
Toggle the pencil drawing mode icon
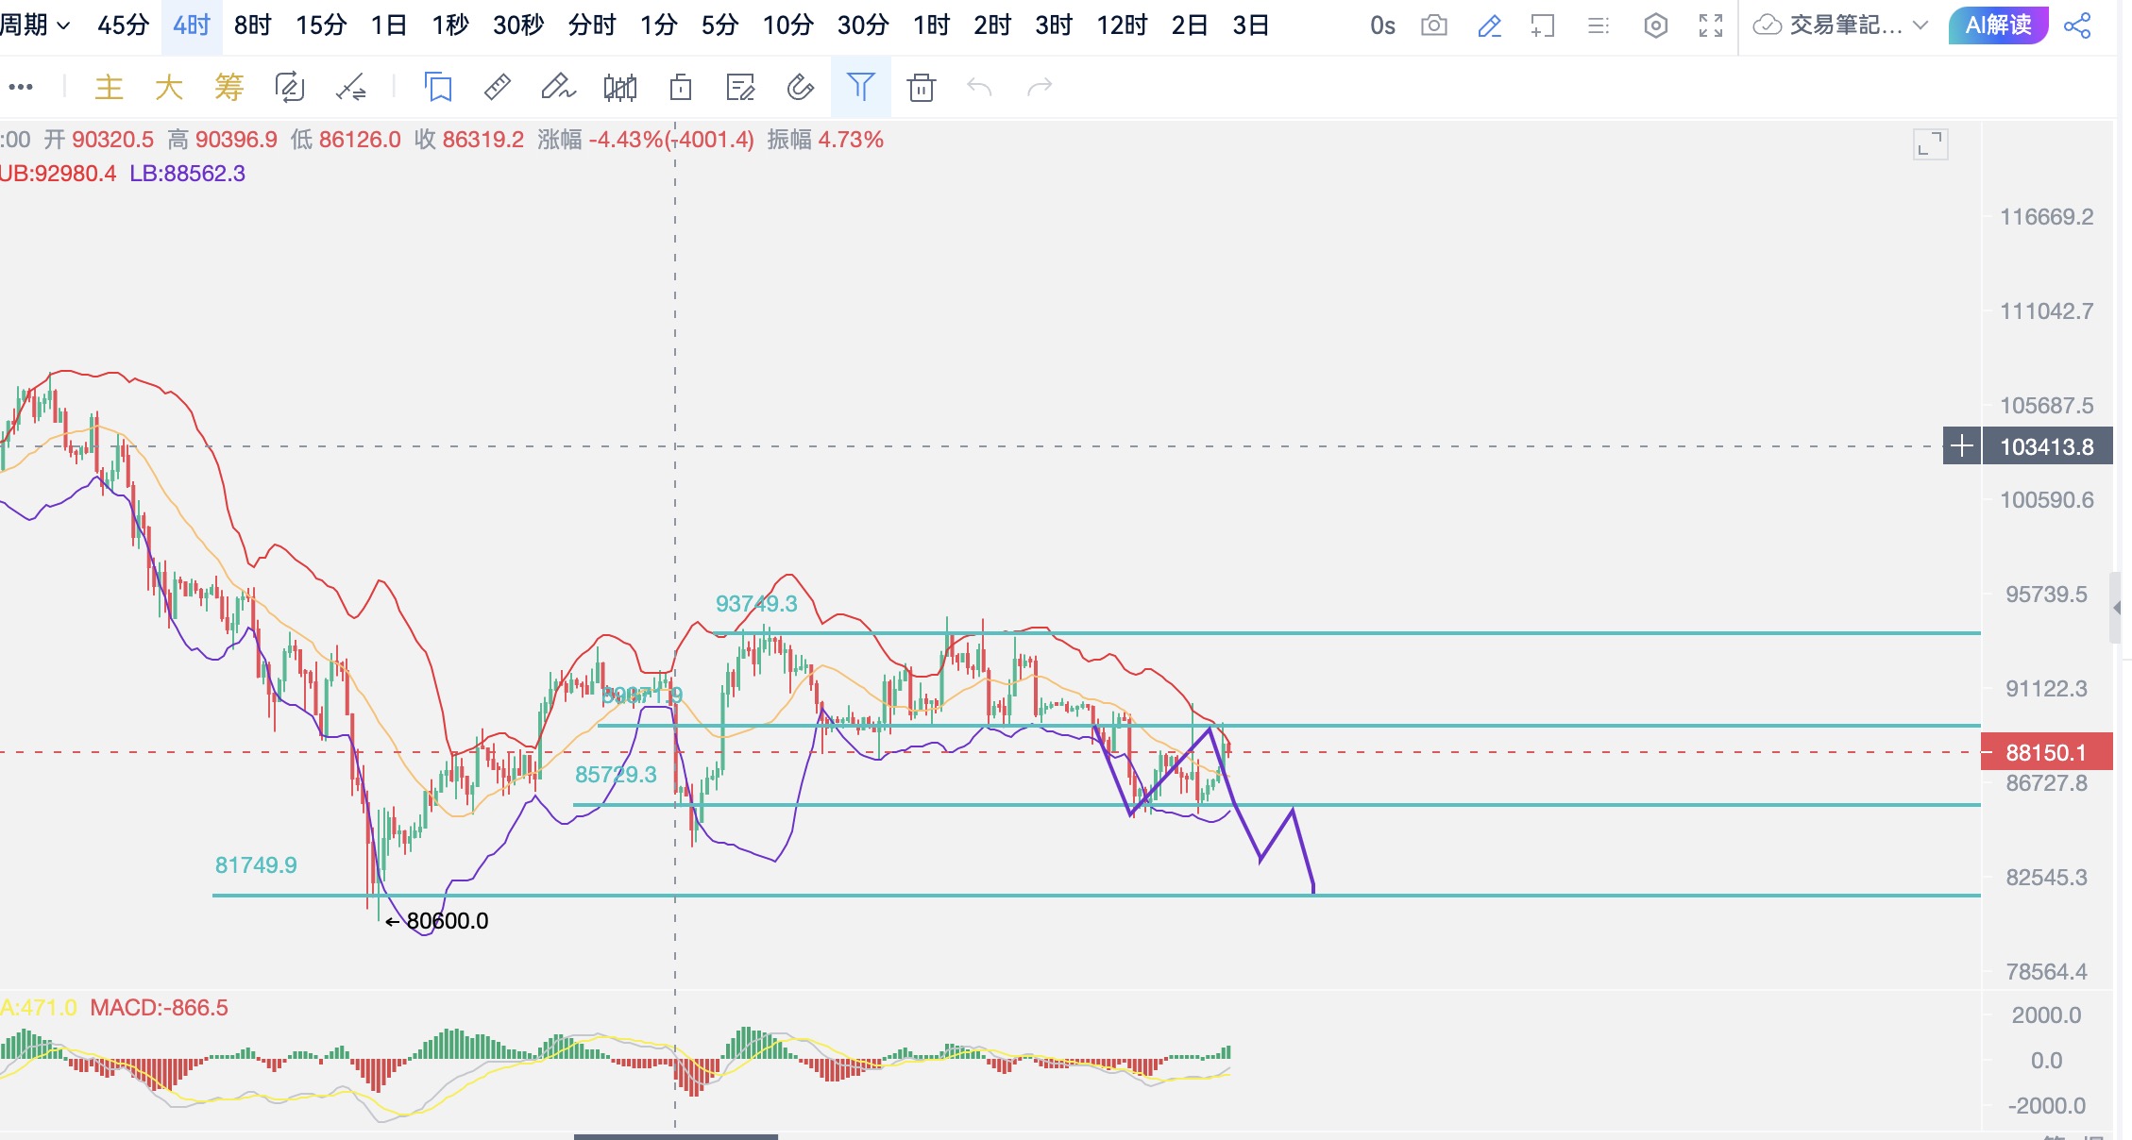1489,25
